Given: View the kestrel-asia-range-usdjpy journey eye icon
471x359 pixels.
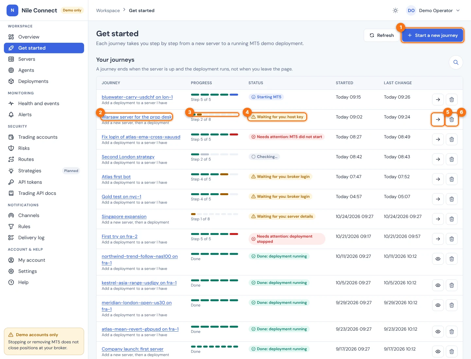Looking at the screenshot, I should [438, 285].
